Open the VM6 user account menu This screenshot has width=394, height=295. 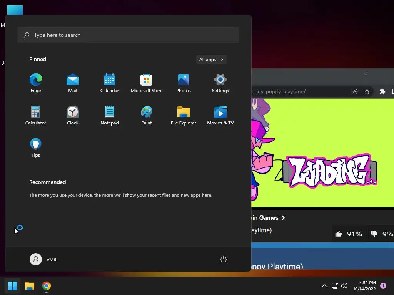[x=43, y=259]
